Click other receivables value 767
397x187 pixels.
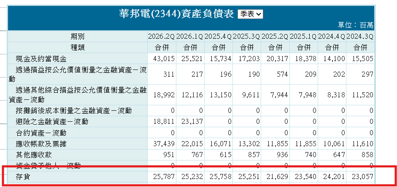tap(197, 155)
